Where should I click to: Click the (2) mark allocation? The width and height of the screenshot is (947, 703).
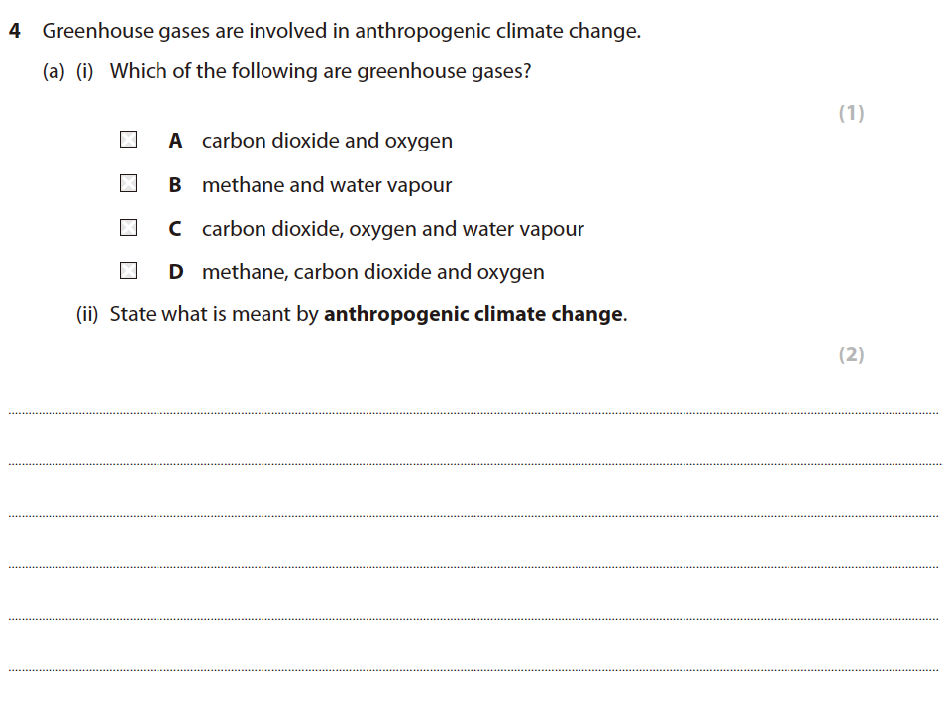851,354
